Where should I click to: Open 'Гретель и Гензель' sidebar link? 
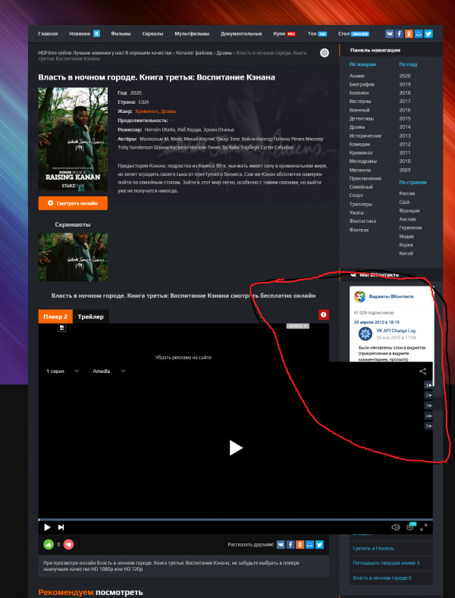373,548
